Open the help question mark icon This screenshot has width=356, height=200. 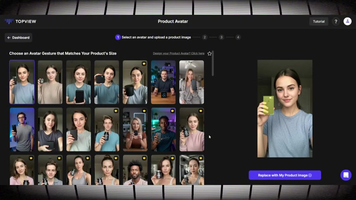pyautogui.click(x=336, y=22)
